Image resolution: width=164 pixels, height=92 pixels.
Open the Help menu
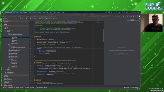click(x=63, y=12)
